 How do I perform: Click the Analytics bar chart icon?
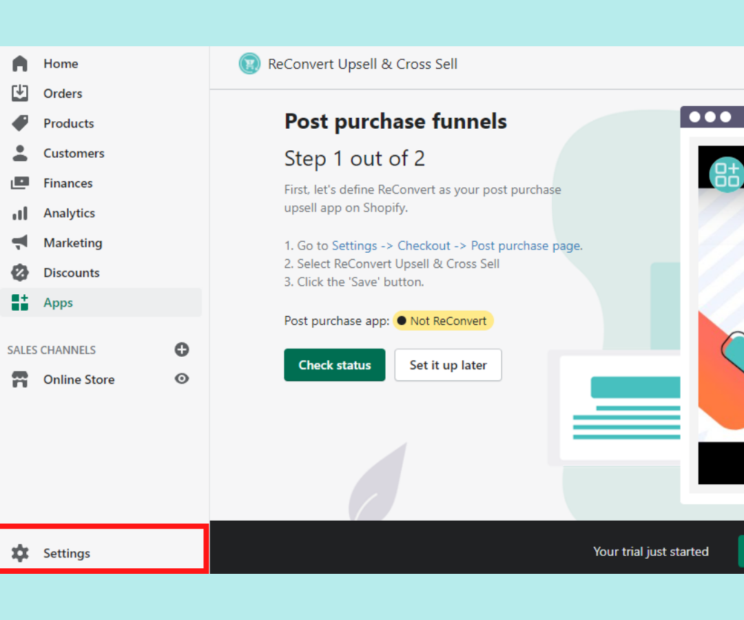pos(20,213)
